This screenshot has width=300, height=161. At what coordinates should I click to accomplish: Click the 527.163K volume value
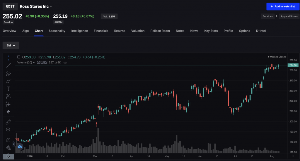(55, 62)
